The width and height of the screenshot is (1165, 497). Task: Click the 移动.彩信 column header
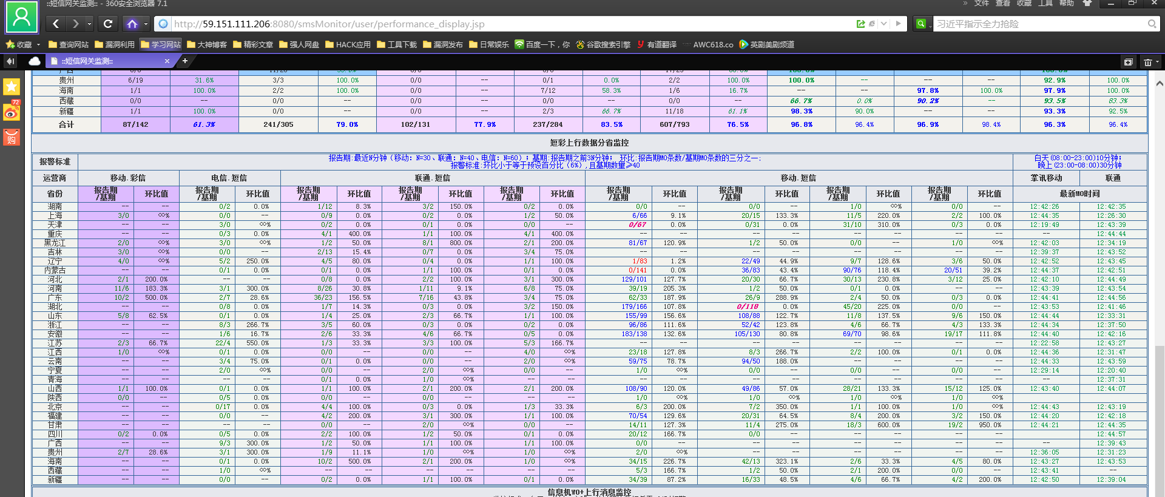tap(128, 178)
